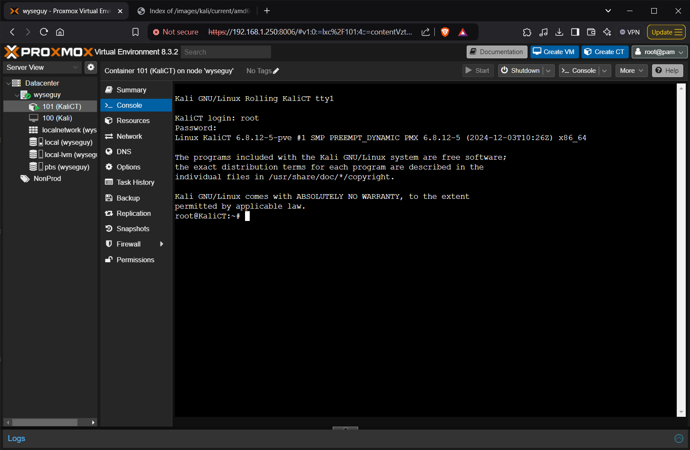Open browser tab search chevron
The image size is (690, 450).
pyautogui.click(x=608, y=11)
